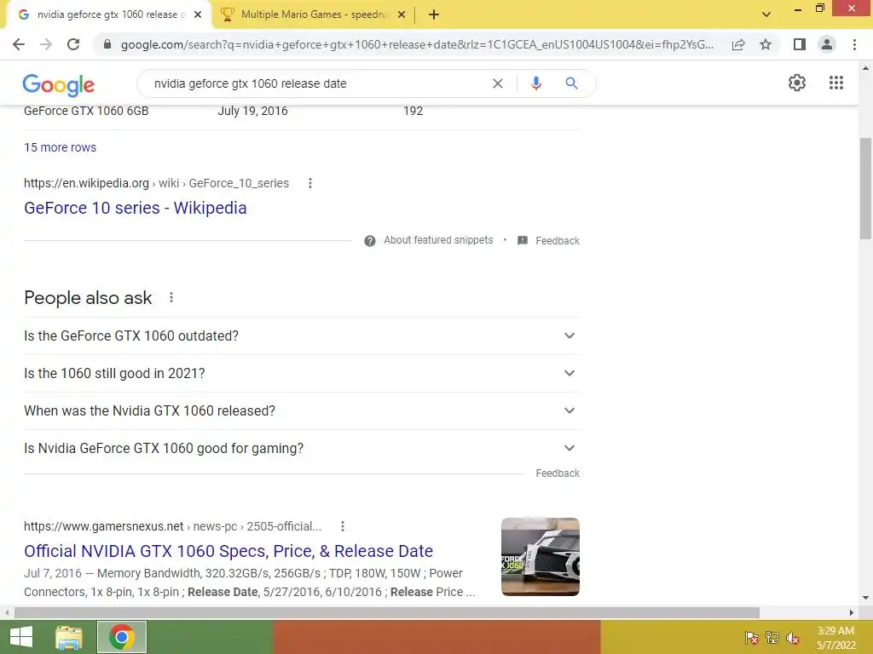Open the GeForce 10 series - Wikipedia link
The width and height of the screenshot is (873, 654).
click(x=136, y=208)
